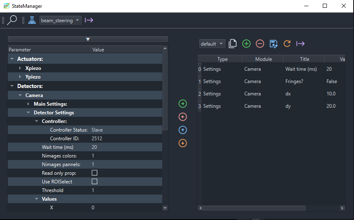
Task: Click the dy title cell
Action: 304,106
